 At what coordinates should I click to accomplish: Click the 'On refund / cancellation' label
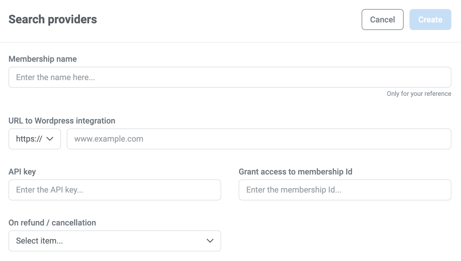(x=52, y=223)
